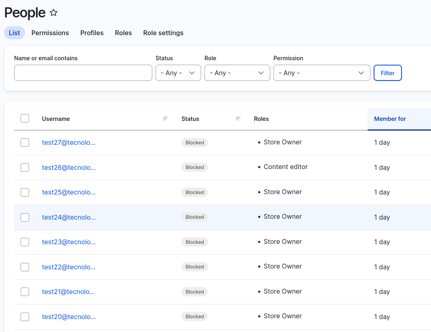
Task: Open the test26@tecnolo... user link
Action: click(69, 167)
